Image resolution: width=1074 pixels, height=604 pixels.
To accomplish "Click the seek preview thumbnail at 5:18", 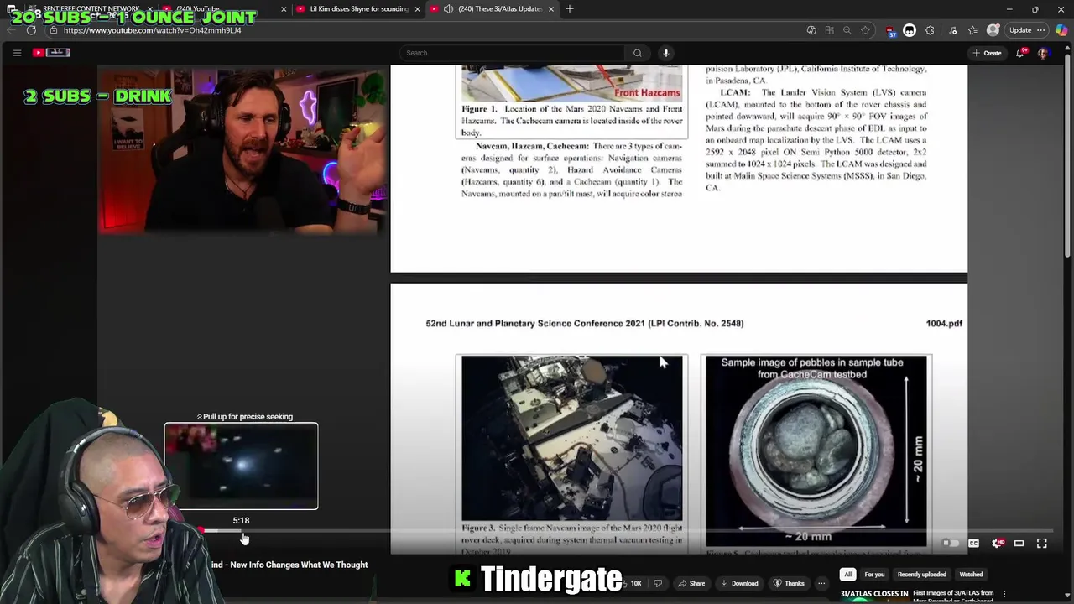I will pos(241,466).
